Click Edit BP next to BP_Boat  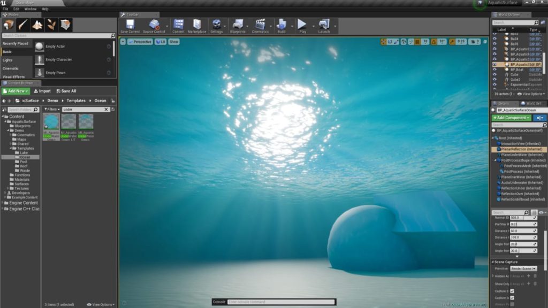pyautogui.click(x=535, y=70)
